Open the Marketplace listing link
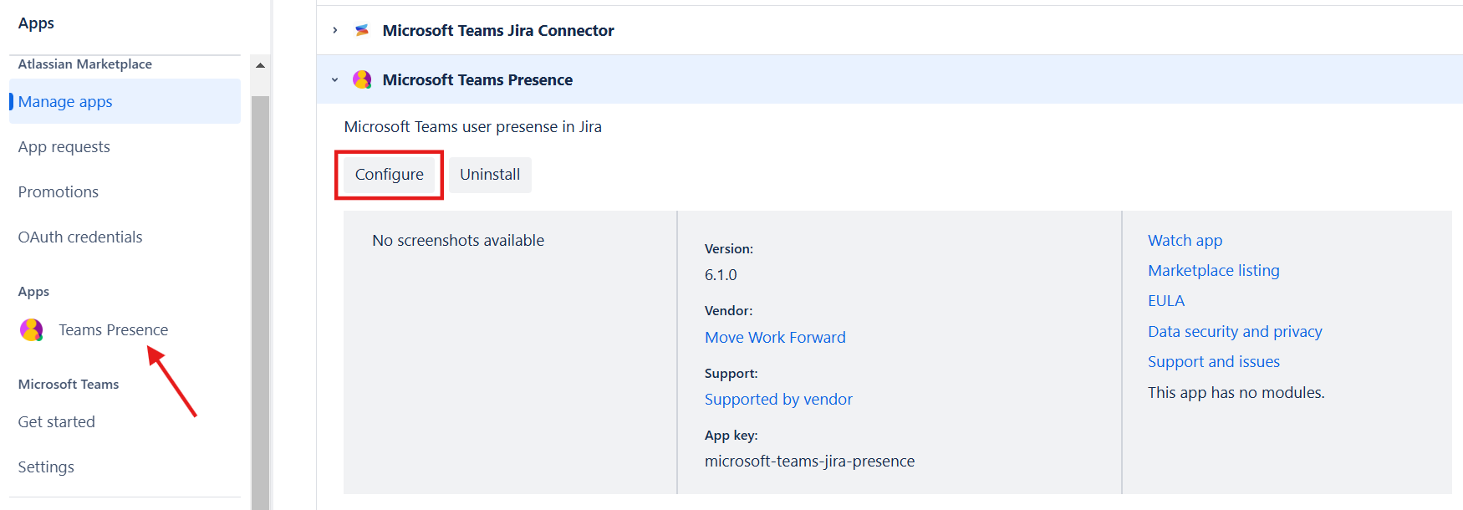Viewport: 1463px width, 510px height. [x=1213, y=271]
